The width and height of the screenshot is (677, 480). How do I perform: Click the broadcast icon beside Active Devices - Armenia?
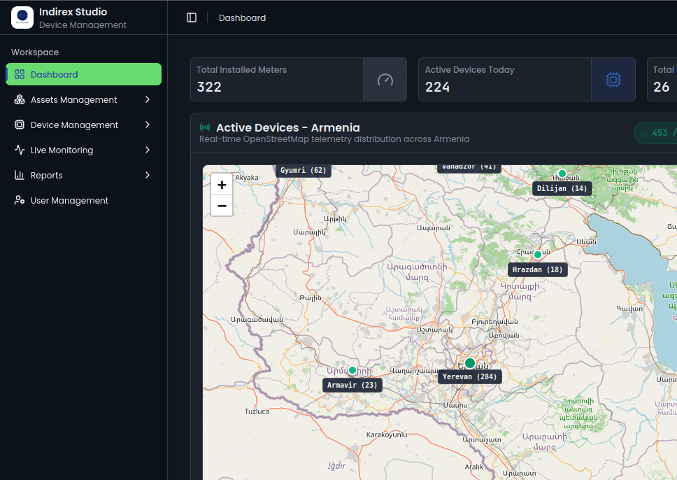(205, 127)
